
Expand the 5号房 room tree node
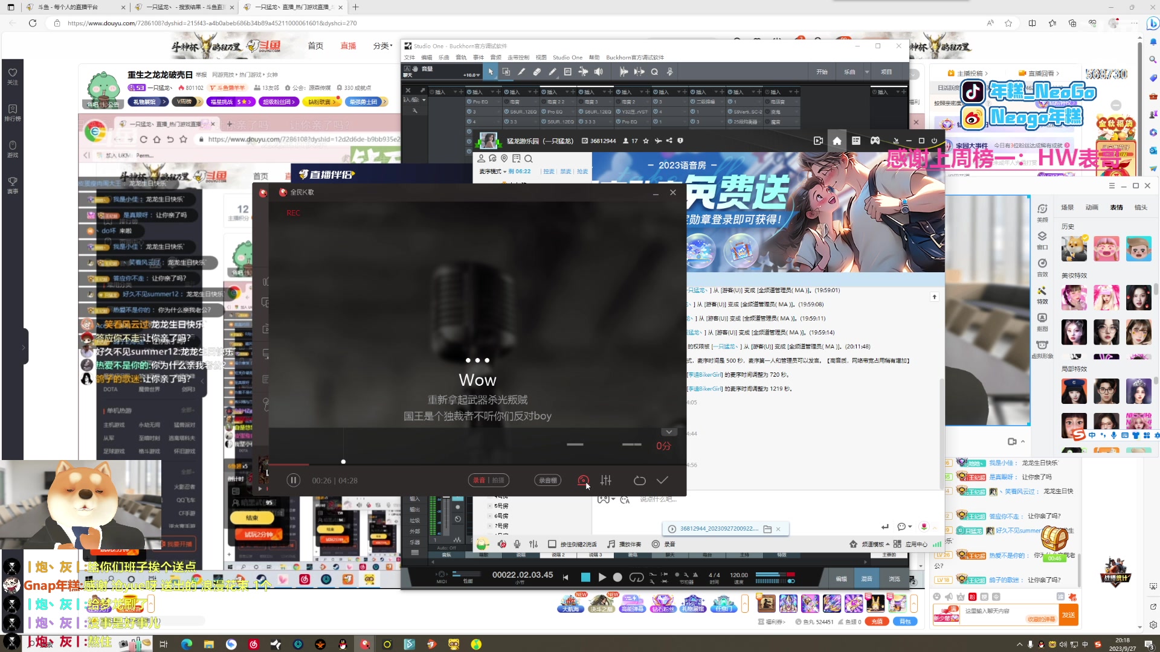point(489,506)
